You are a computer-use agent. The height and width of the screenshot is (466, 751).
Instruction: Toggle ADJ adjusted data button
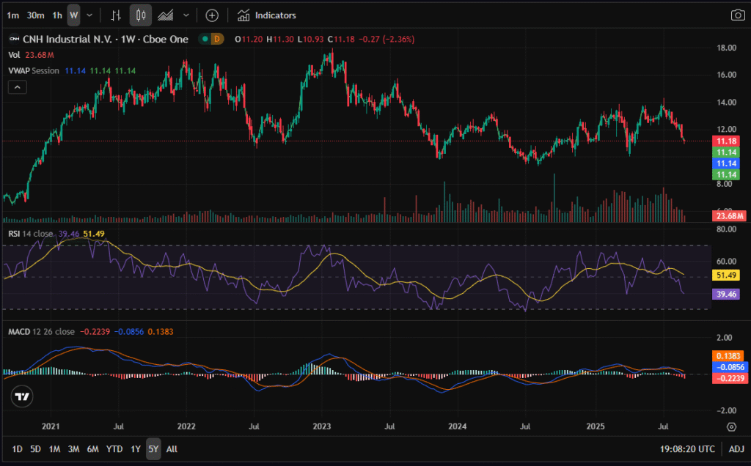(x=736, y=448)
